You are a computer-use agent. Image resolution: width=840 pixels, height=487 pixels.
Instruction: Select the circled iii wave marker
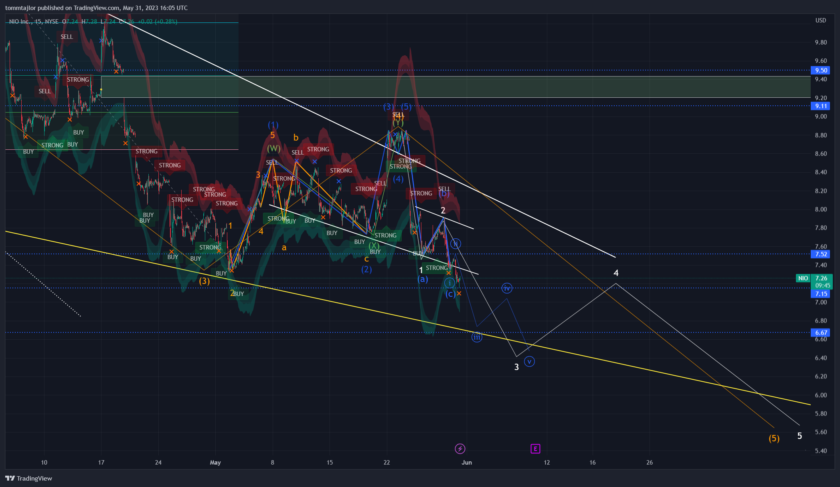coord(477,337)
